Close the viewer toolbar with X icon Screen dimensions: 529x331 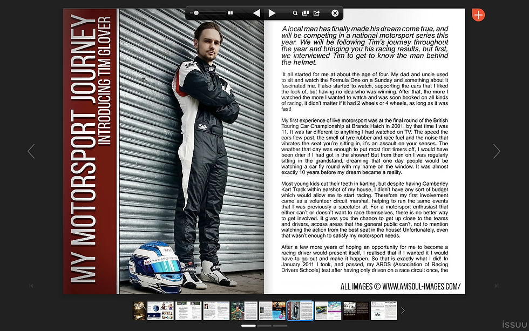click(x=335, y=13)
